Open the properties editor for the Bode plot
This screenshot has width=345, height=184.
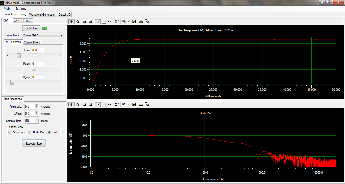click(x=117, y=104)
